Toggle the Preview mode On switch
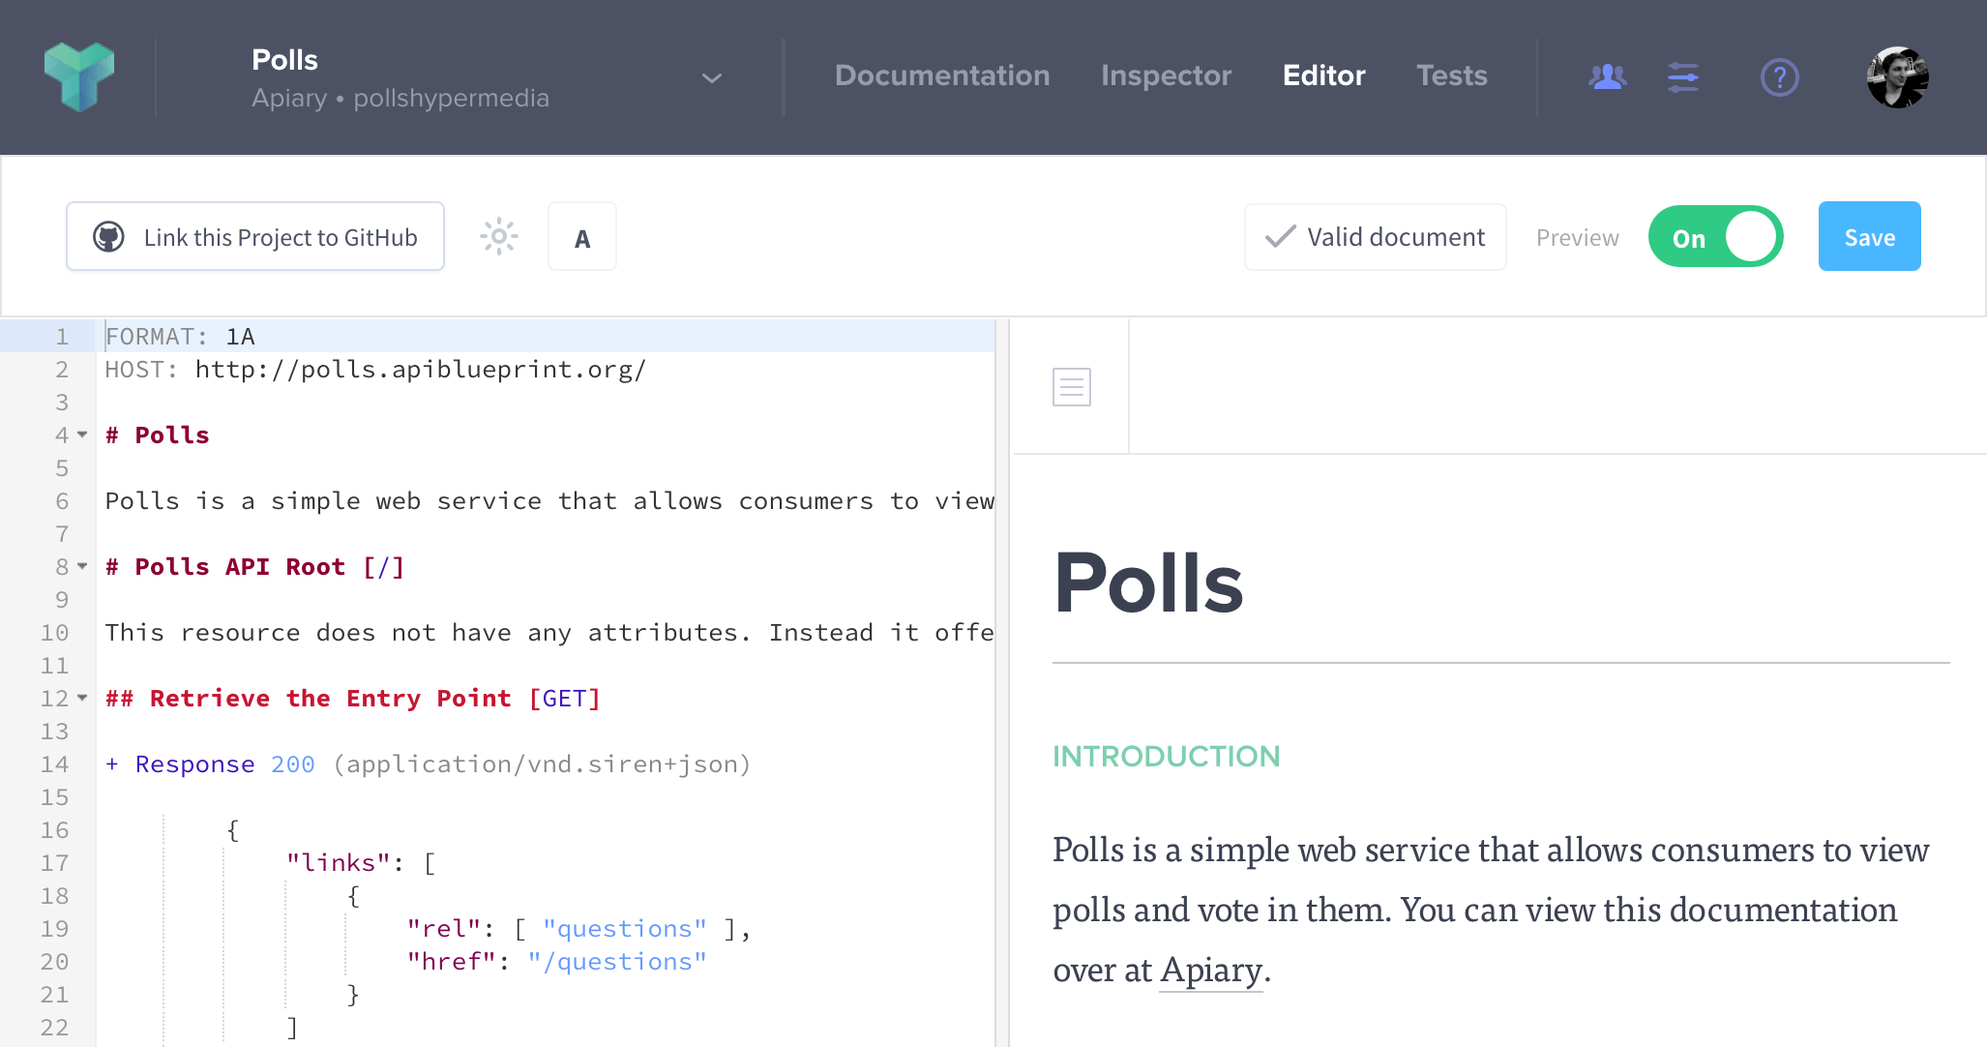 point(1716,238)
